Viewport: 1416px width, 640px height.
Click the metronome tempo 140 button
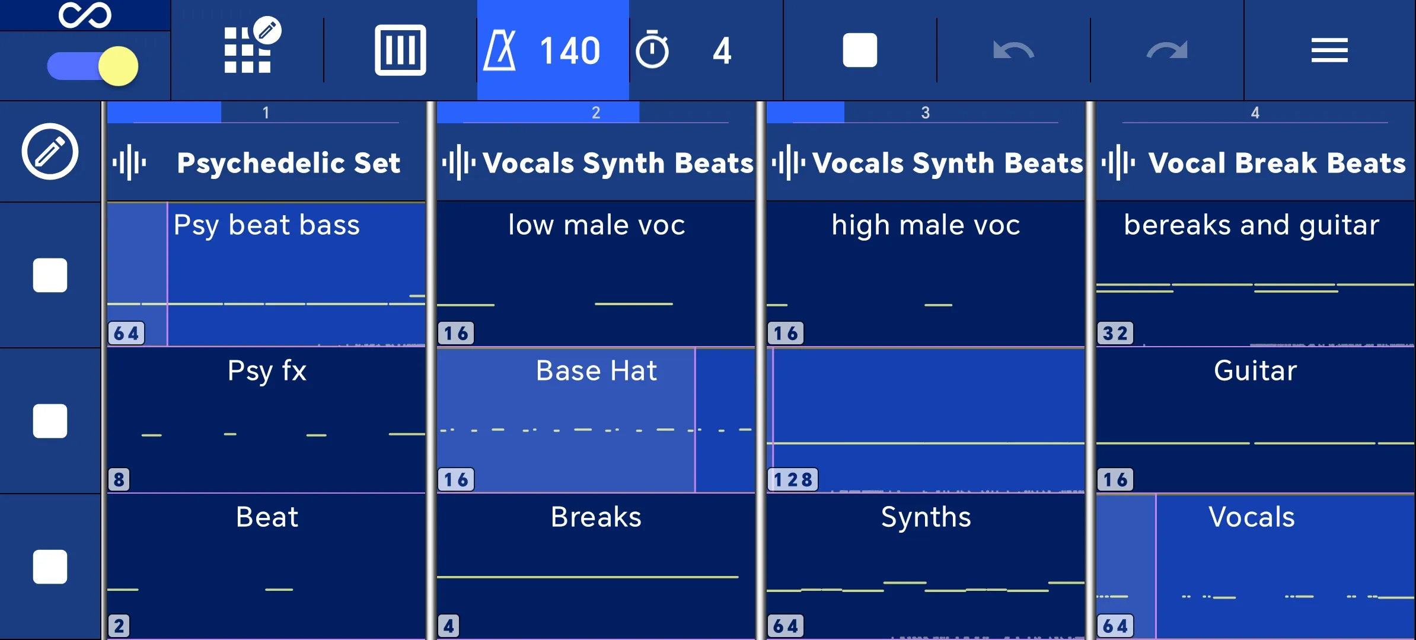tap(553, 50)
